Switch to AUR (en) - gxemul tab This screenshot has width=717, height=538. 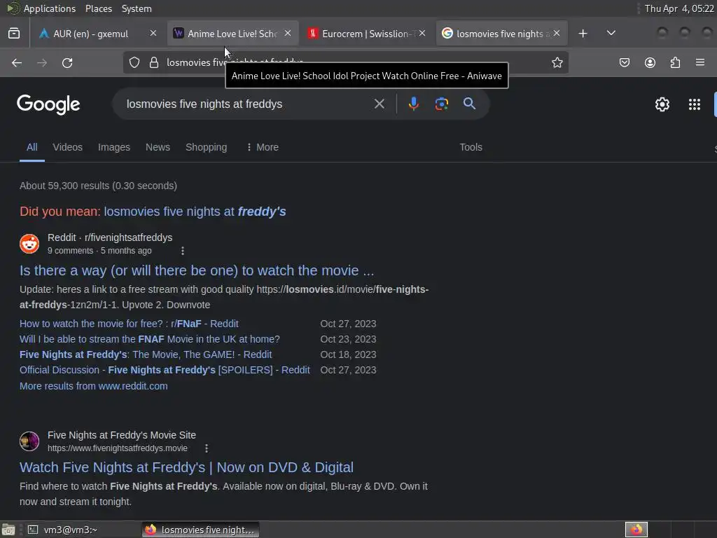coord(90,34)
